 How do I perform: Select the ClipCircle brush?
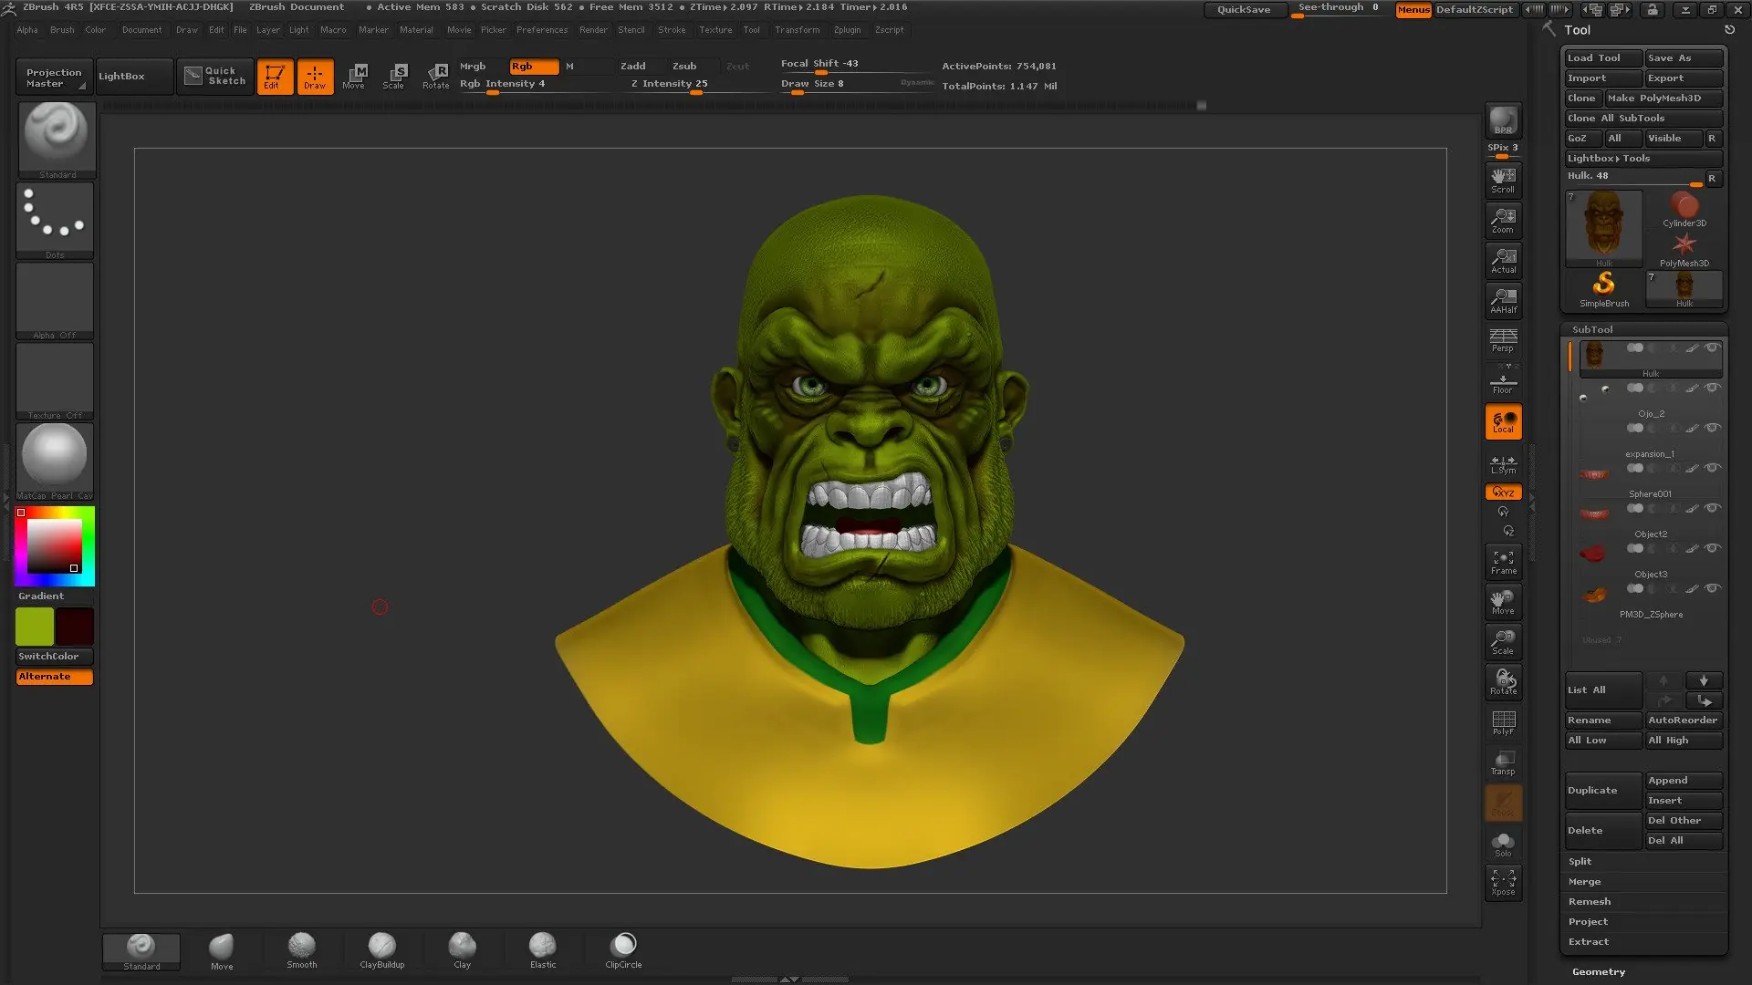click(x=623, y=950)
